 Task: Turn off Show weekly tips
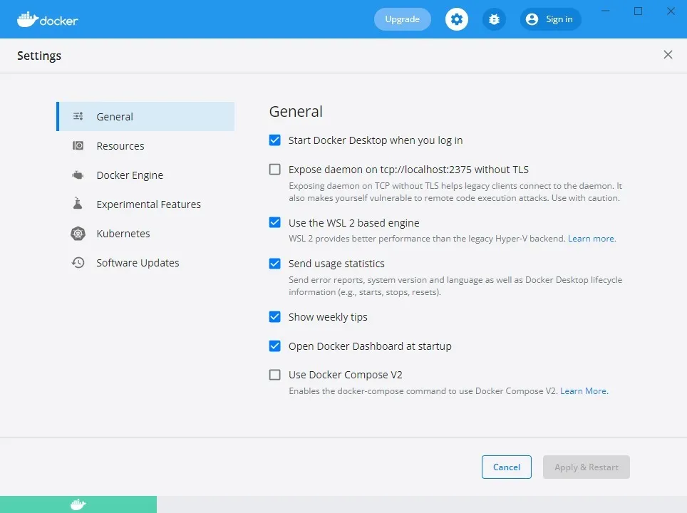(274, 317)
